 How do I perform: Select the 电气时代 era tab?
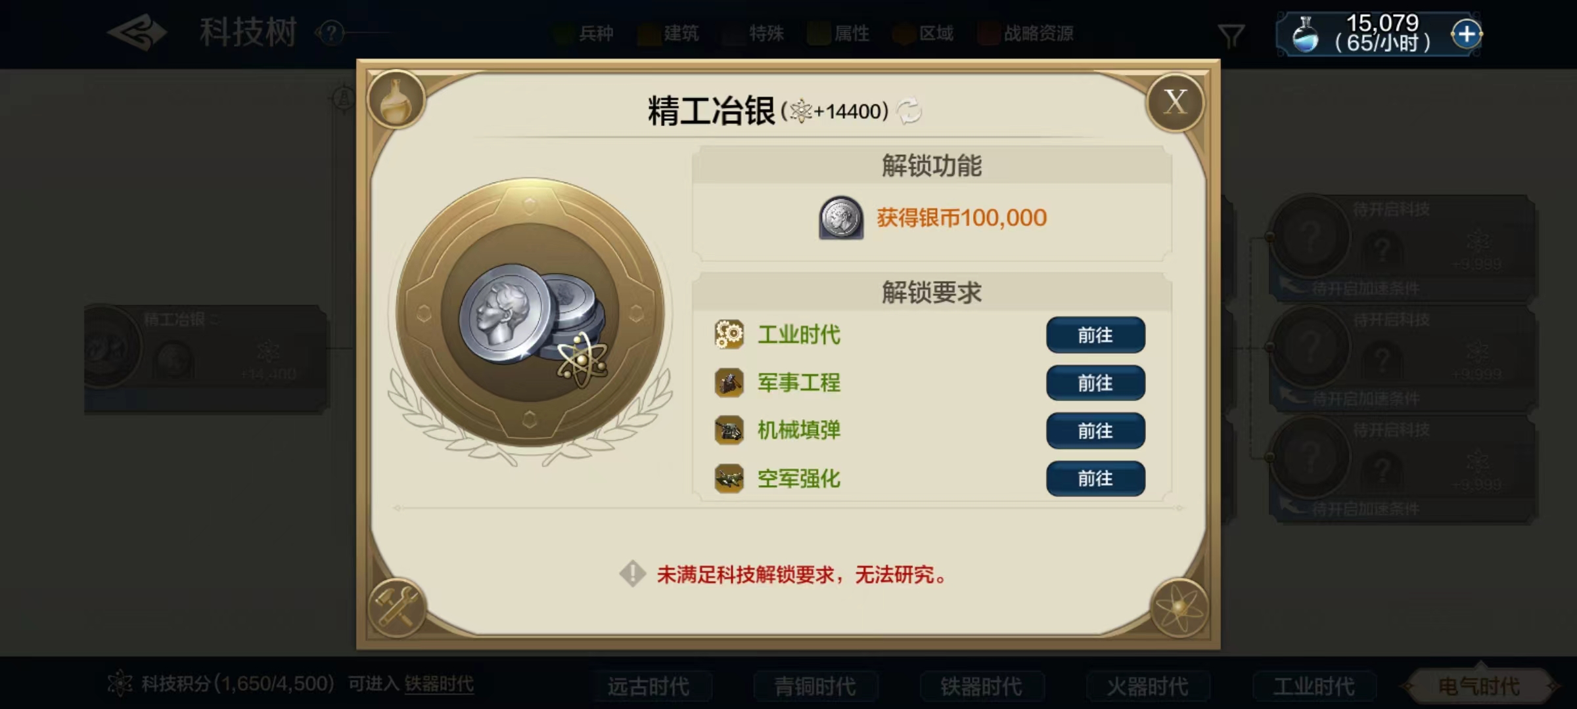[1479, 687]
